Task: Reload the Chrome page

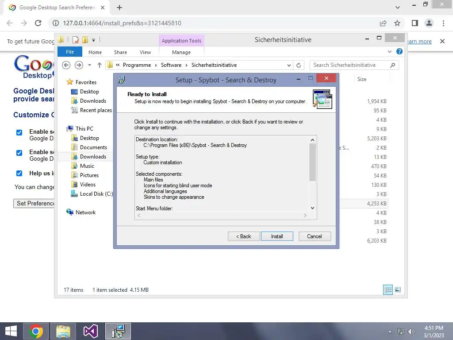Action: click(38, 23)
